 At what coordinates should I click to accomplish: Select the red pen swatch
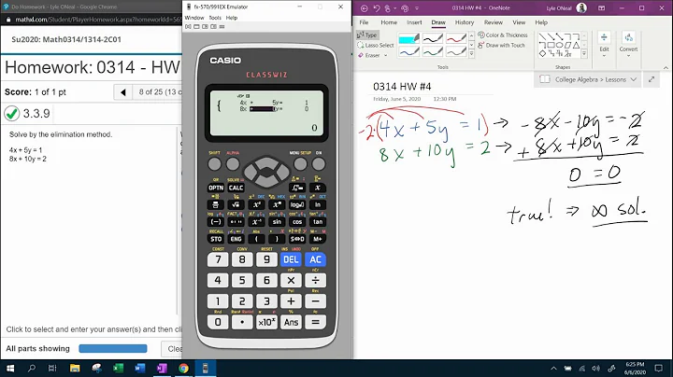456,38
